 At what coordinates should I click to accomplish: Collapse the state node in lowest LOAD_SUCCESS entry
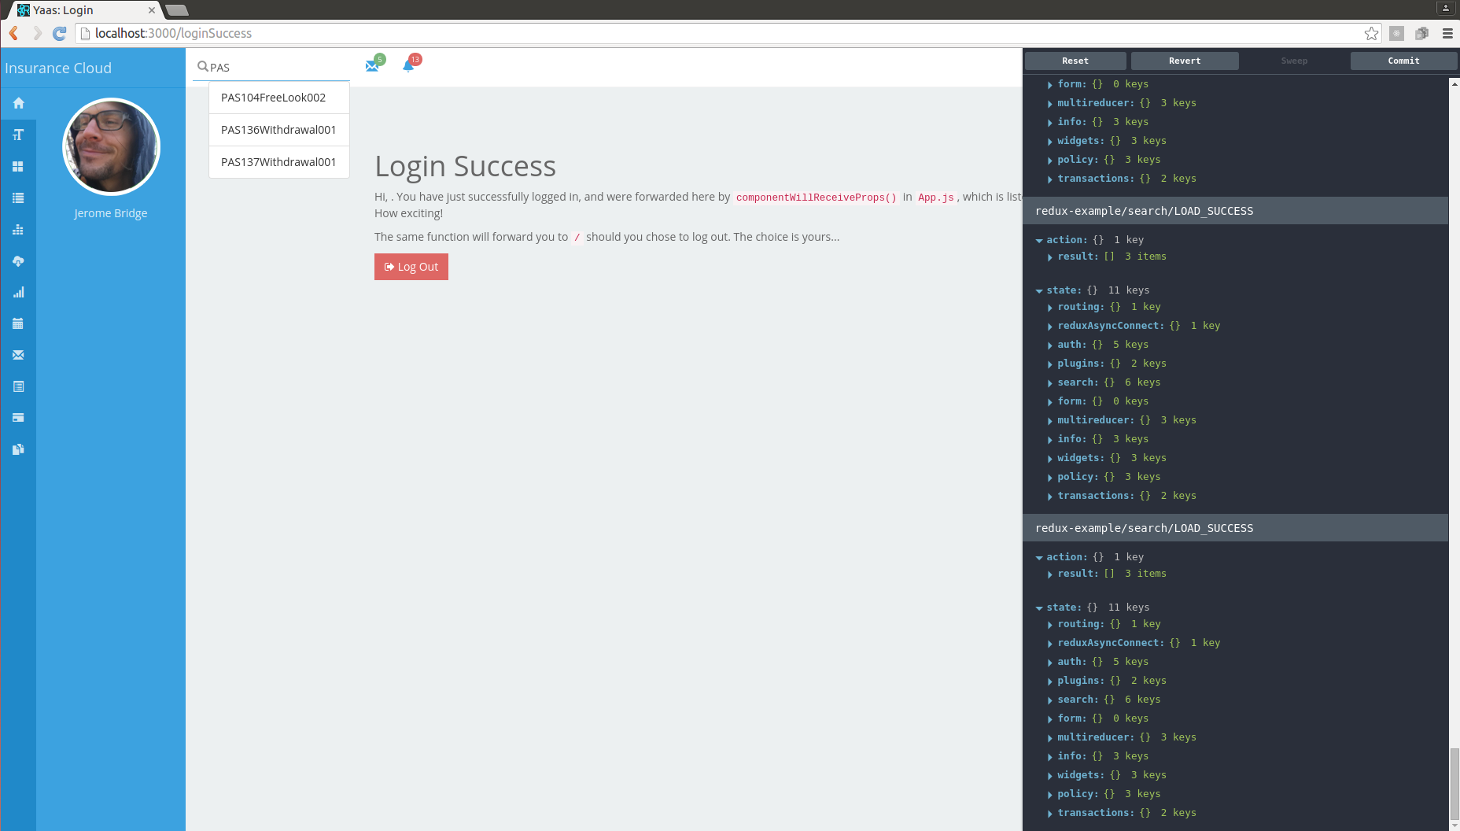tap(1039, 608)
